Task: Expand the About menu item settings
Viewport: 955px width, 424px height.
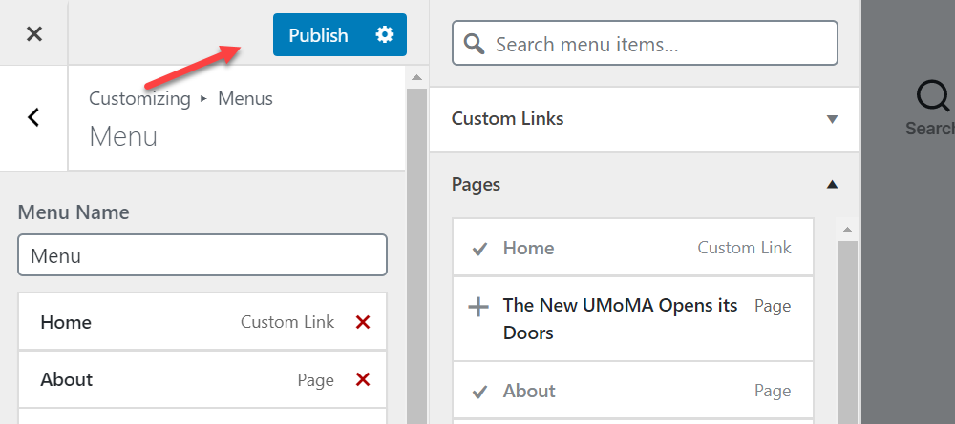Action: [x=202, y=379]
